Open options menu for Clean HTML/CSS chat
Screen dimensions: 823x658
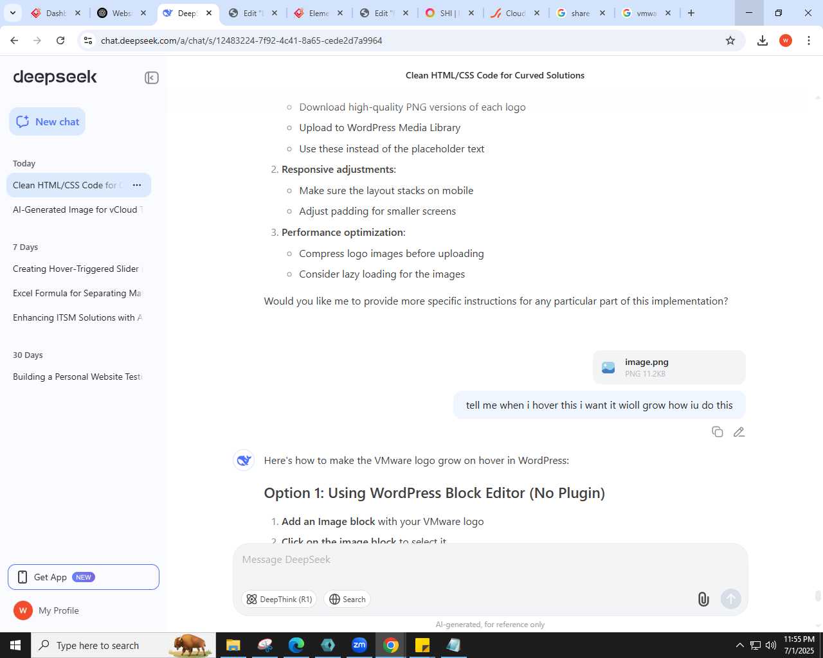point(137,185)
